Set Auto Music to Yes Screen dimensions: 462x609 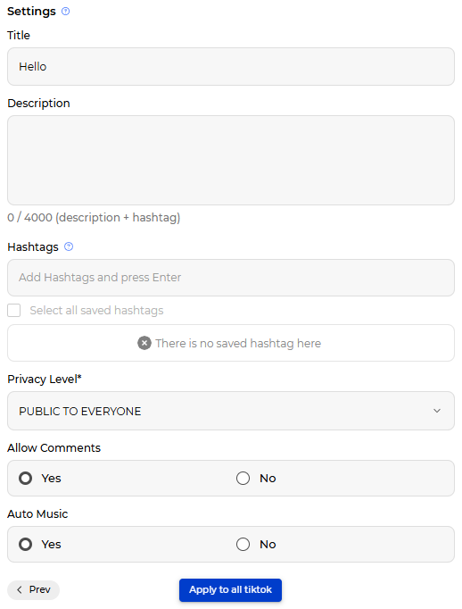[26, 544]
